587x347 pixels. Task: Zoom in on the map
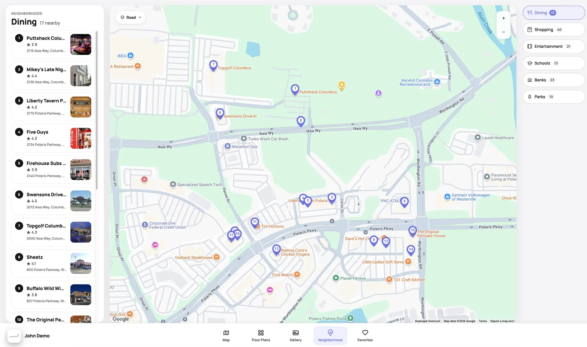(x=503, y=18)
